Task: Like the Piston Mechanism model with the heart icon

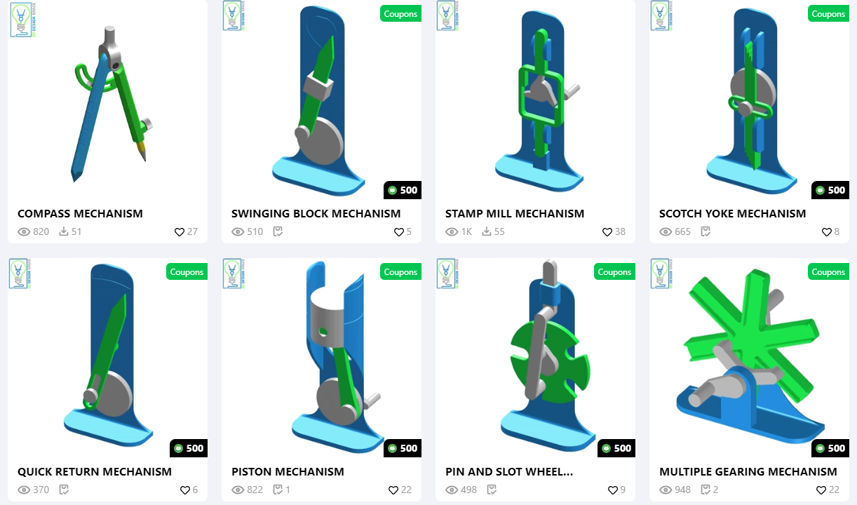Action: coord(393,490)
